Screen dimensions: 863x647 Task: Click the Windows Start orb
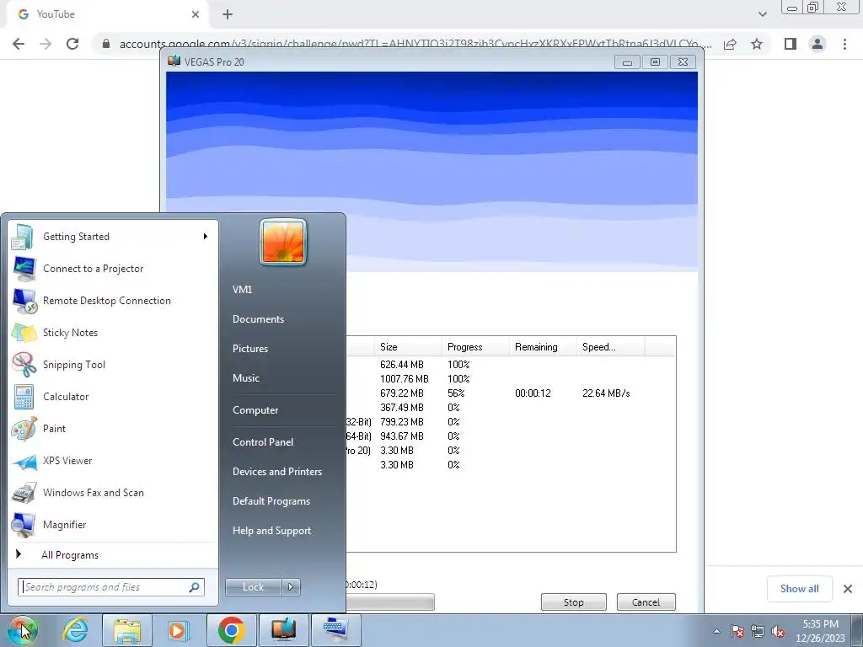tap(22, 630)
